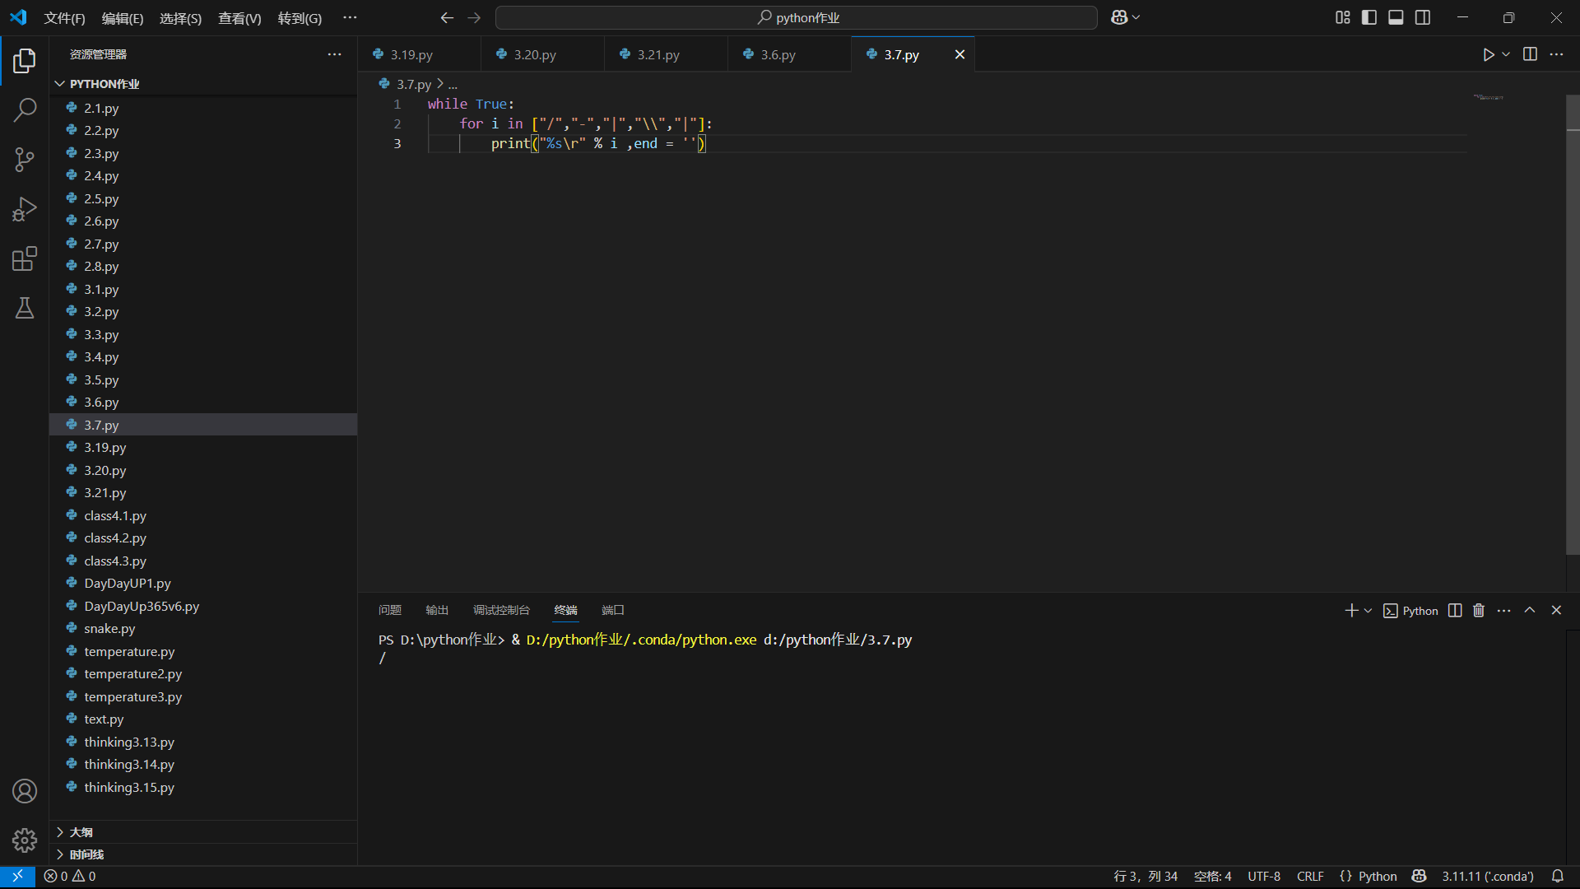Expand the 大纲 outline section
This screenshot has height=889, width=1580.
tap(81, 832)
